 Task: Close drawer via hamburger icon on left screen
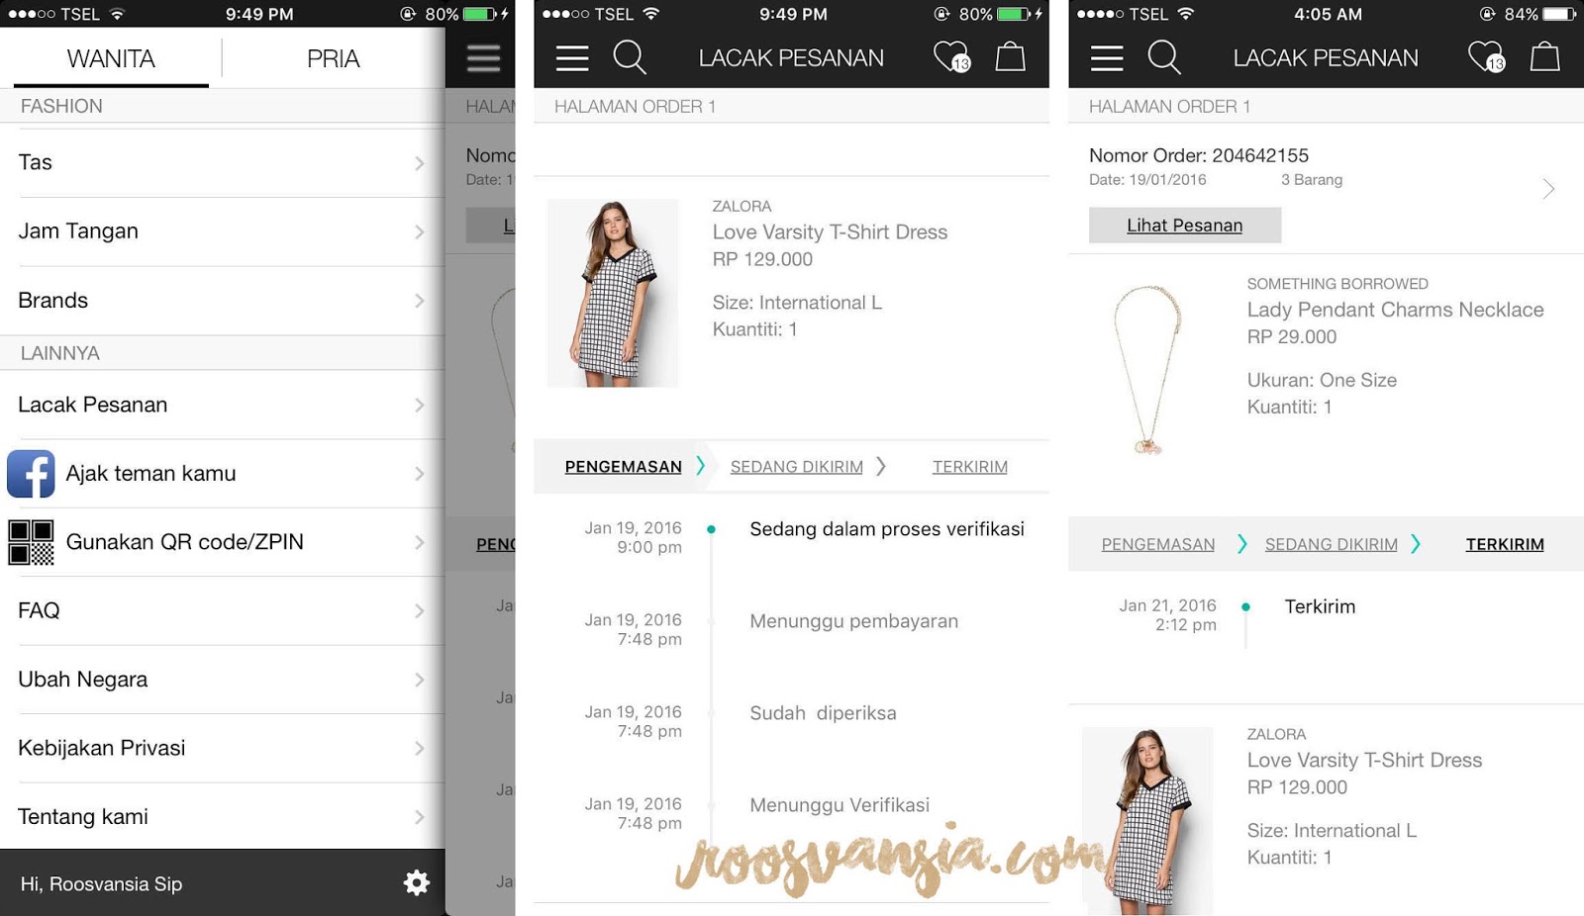tap(483, 58)
